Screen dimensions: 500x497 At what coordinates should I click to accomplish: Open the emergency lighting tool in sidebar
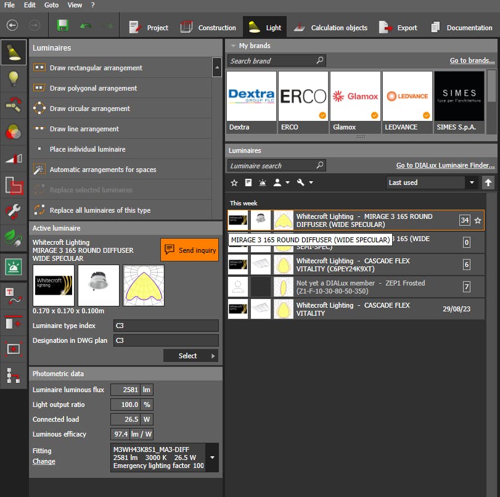tap(14, 266)
